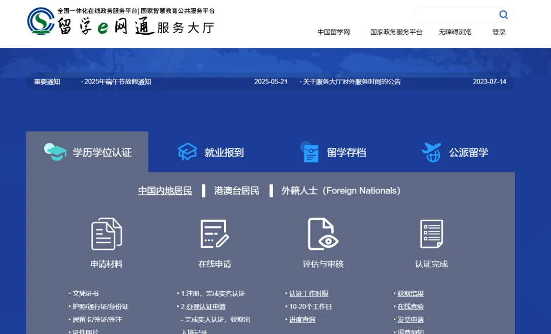Click the 登录 login link
The height and width of the screenshot is (334, 551).
tap(498, 32)
